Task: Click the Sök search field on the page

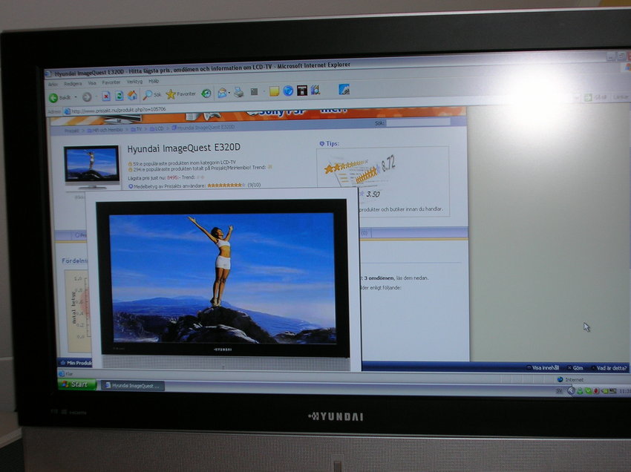Action: [418, 122]
